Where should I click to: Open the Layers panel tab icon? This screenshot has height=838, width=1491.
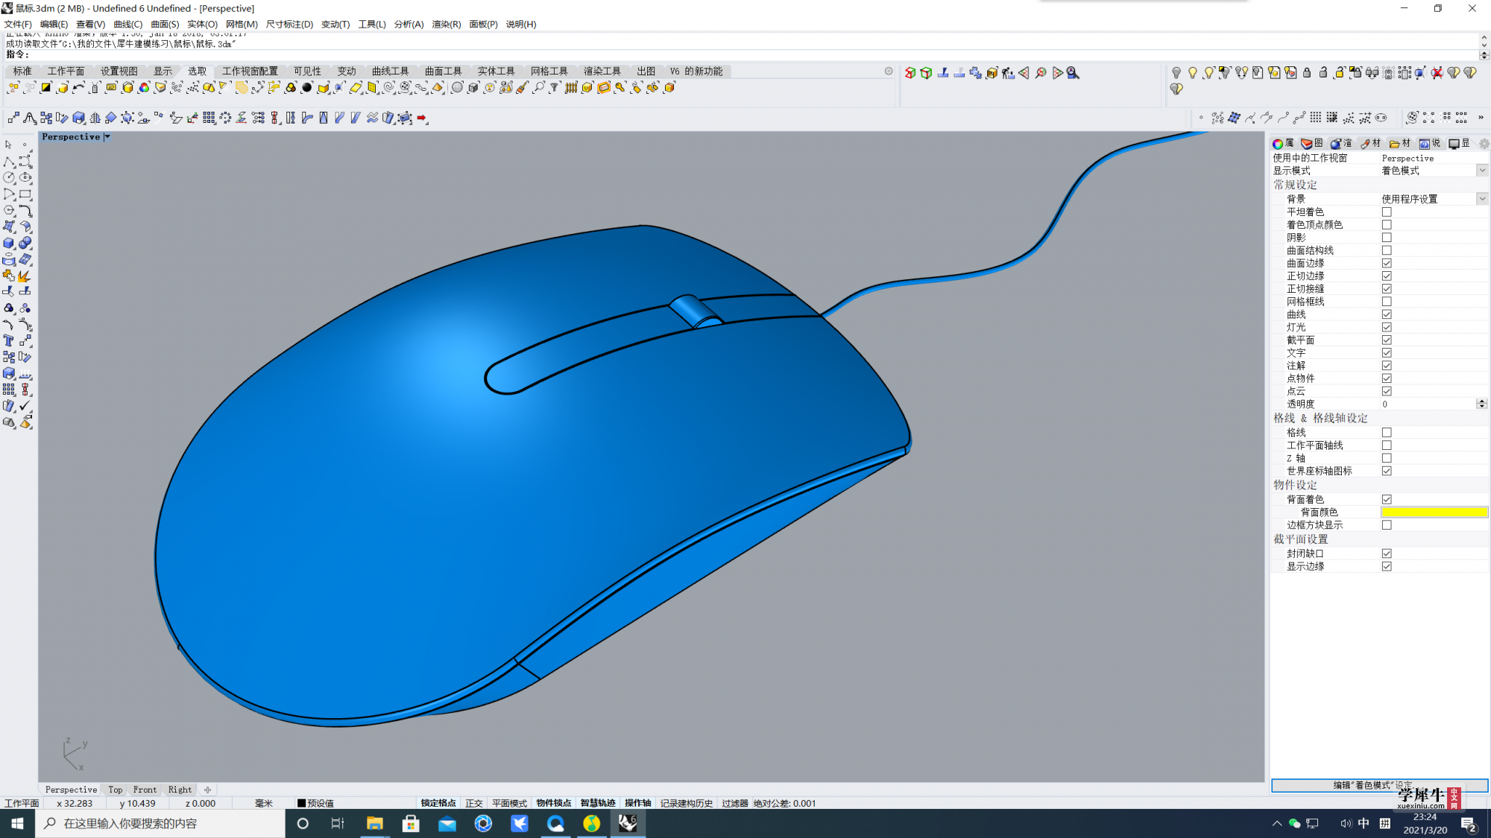pos(1311,144)
